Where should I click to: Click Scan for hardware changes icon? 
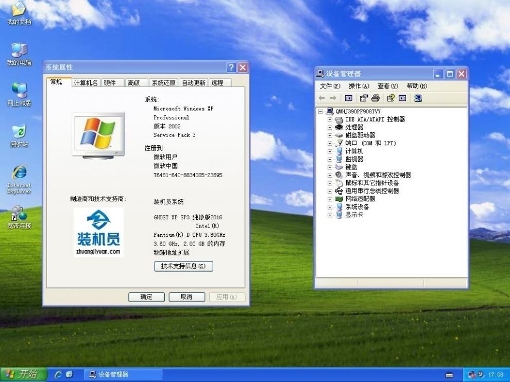418,98
